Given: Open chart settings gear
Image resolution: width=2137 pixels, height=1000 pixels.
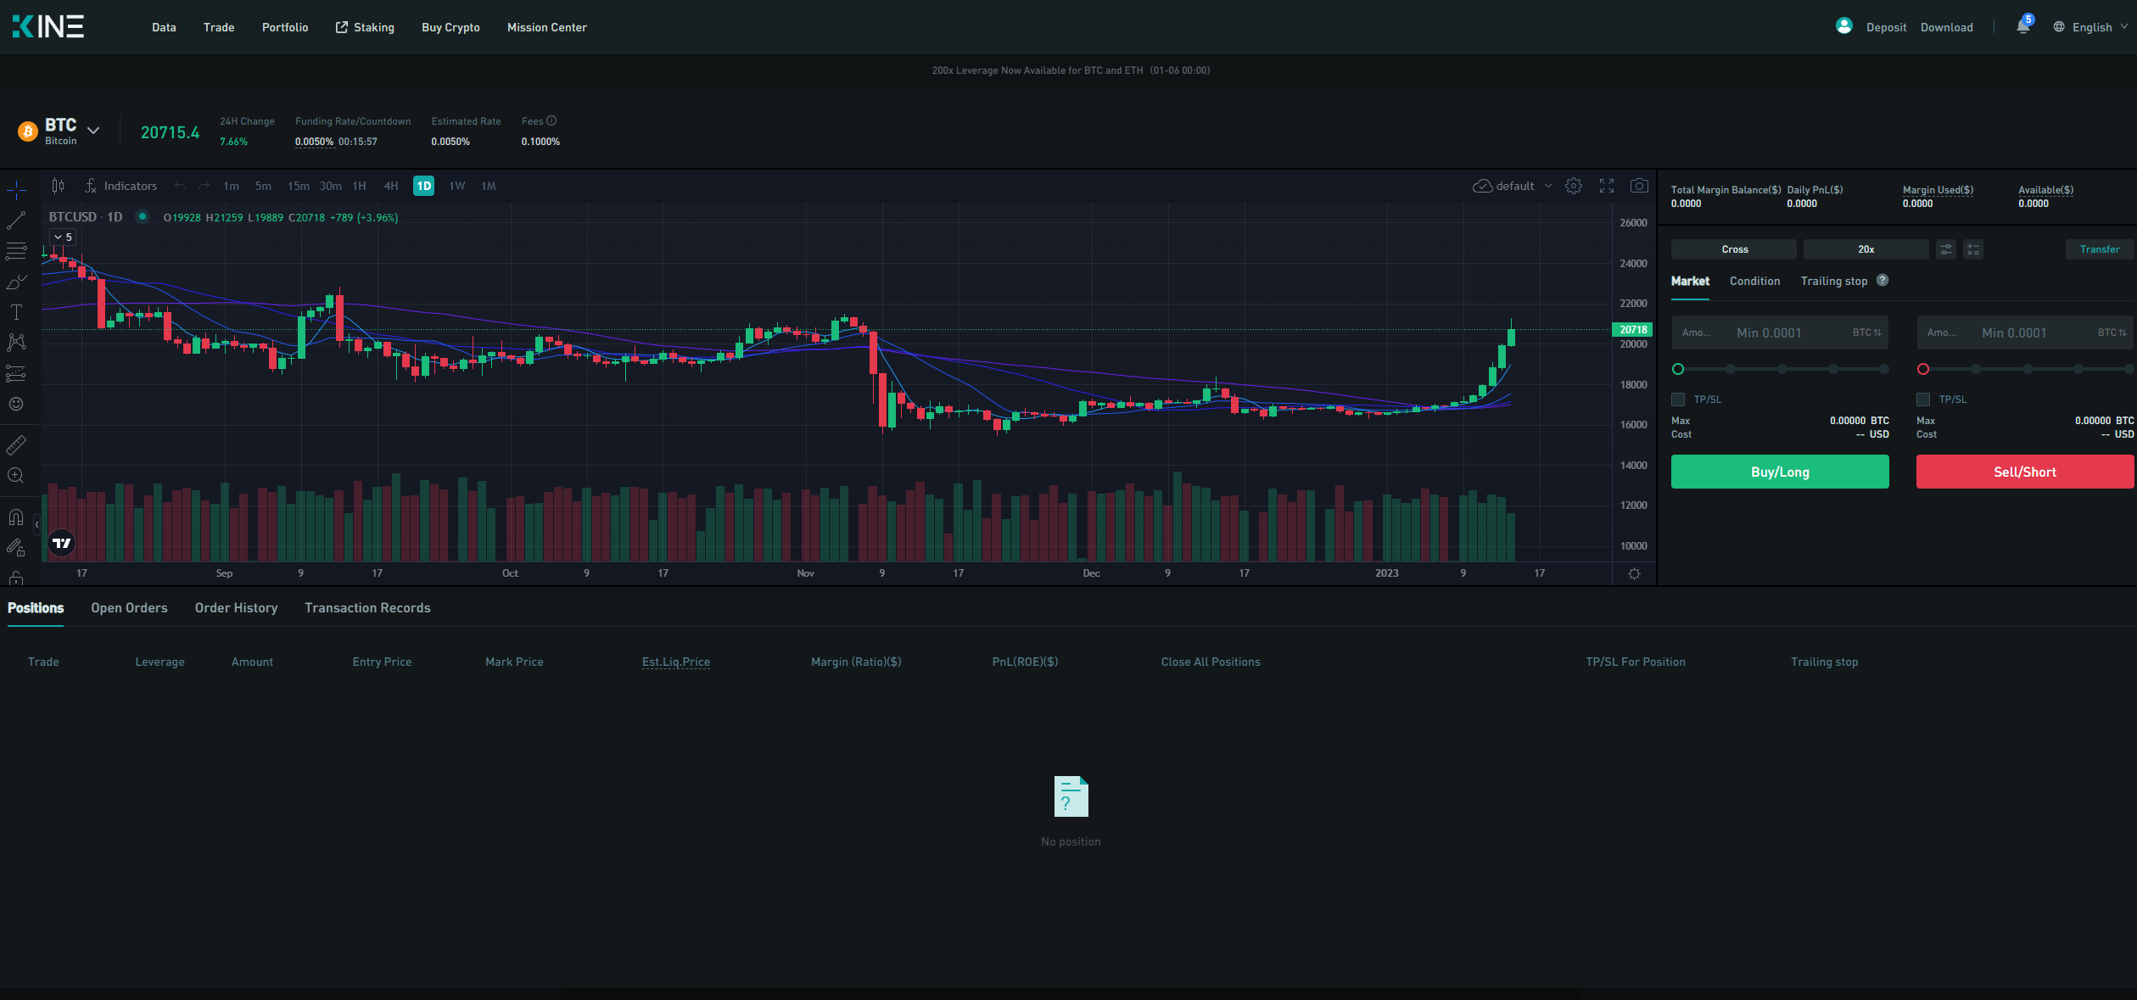Looking at the screenshot, I should (x=1574, y=186).
